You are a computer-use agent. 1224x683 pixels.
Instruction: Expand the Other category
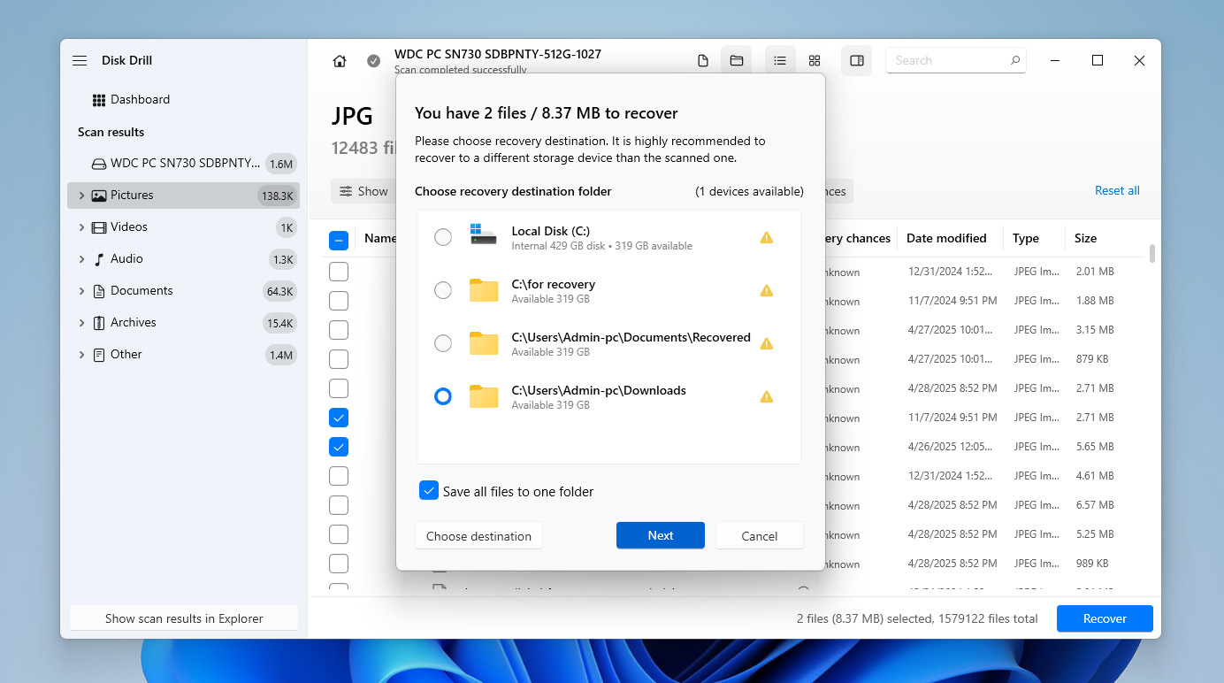81,355
